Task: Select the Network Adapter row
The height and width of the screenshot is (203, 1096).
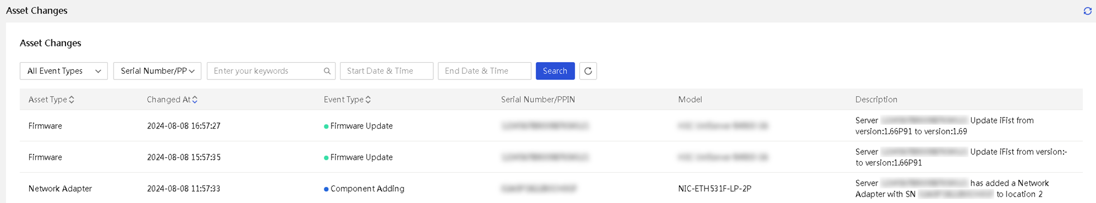Action: (x=551, y=188)
